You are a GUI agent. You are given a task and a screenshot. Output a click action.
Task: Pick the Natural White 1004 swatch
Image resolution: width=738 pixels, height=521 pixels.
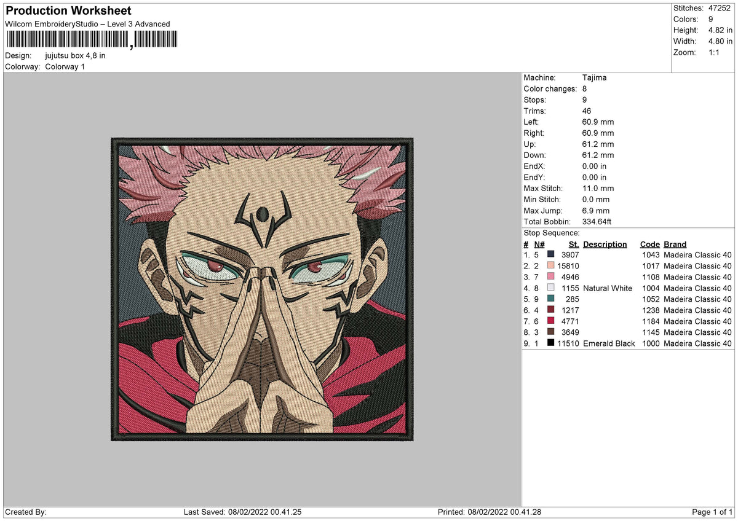tap(550, 288)
